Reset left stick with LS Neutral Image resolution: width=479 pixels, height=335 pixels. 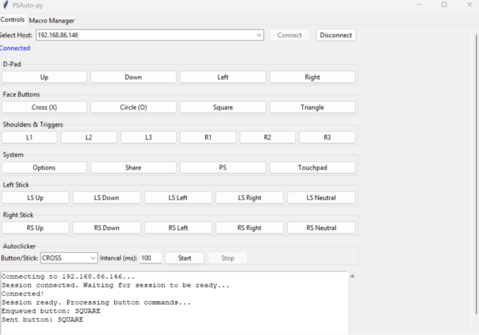click(321, 198)
